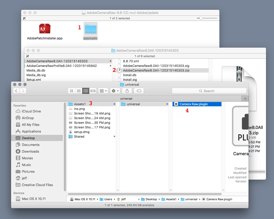The image size is (274, 219).
Task: Click Camera Raw.plugin preview thumbnail
Action: pyautogui.click(x=240, y=126)
